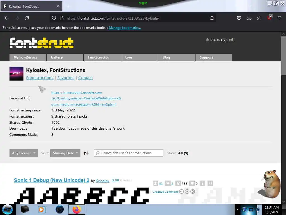This screenshot has width=286, height=215.
Task: Open the myaccount.google.com personal URL link
Action: click(86, 98)
